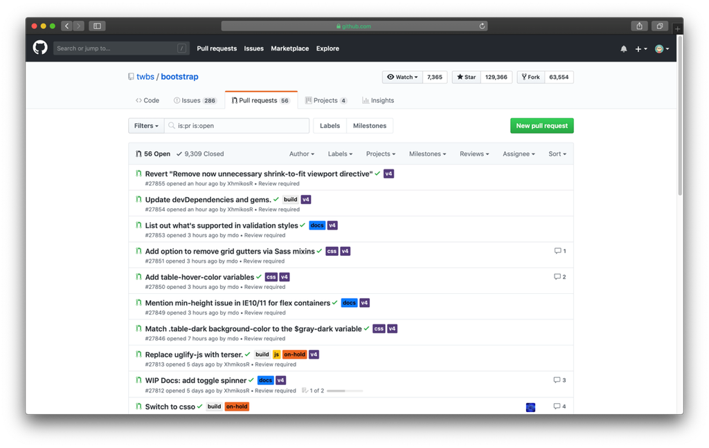
Task: Open Issues in top navigation
Action: [x=253, y=48]
